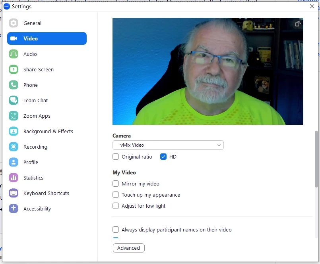The height and width of the screenshot is (264, 320).
Task: Open the Camera dropdown showing vMix Video
Action: point(168,145)
